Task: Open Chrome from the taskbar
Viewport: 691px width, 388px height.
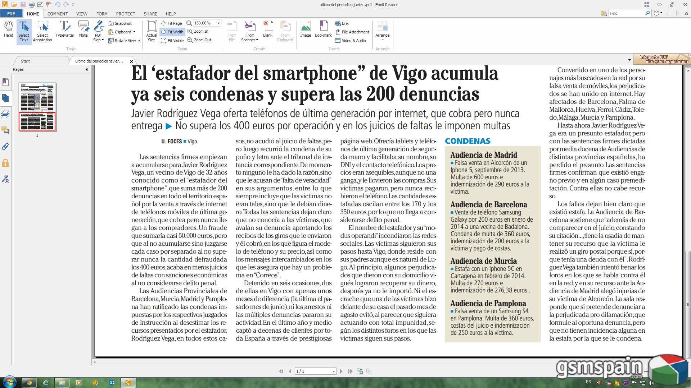Action: click(x=29, y=383)
